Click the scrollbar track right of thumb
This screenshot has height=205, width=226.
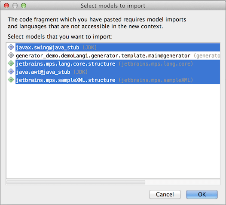click(x=183, y=182)
